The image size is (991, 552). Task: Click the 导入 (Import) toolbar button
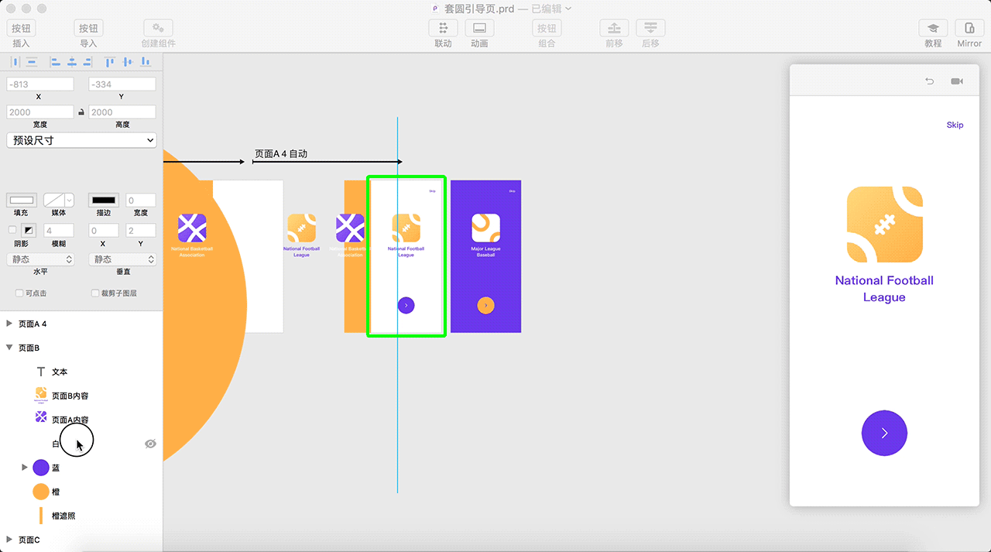88,29
